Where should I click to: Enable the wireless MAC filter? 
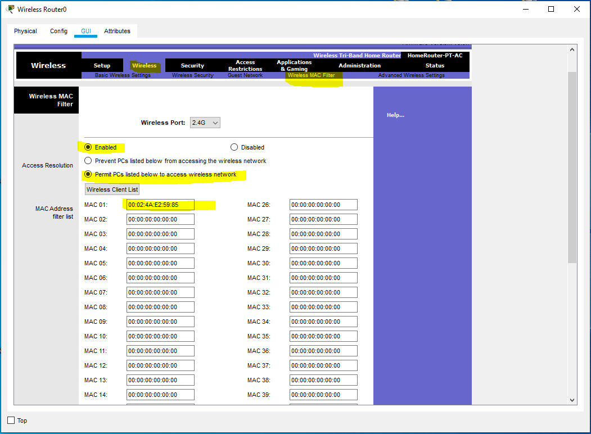point(88,147)
